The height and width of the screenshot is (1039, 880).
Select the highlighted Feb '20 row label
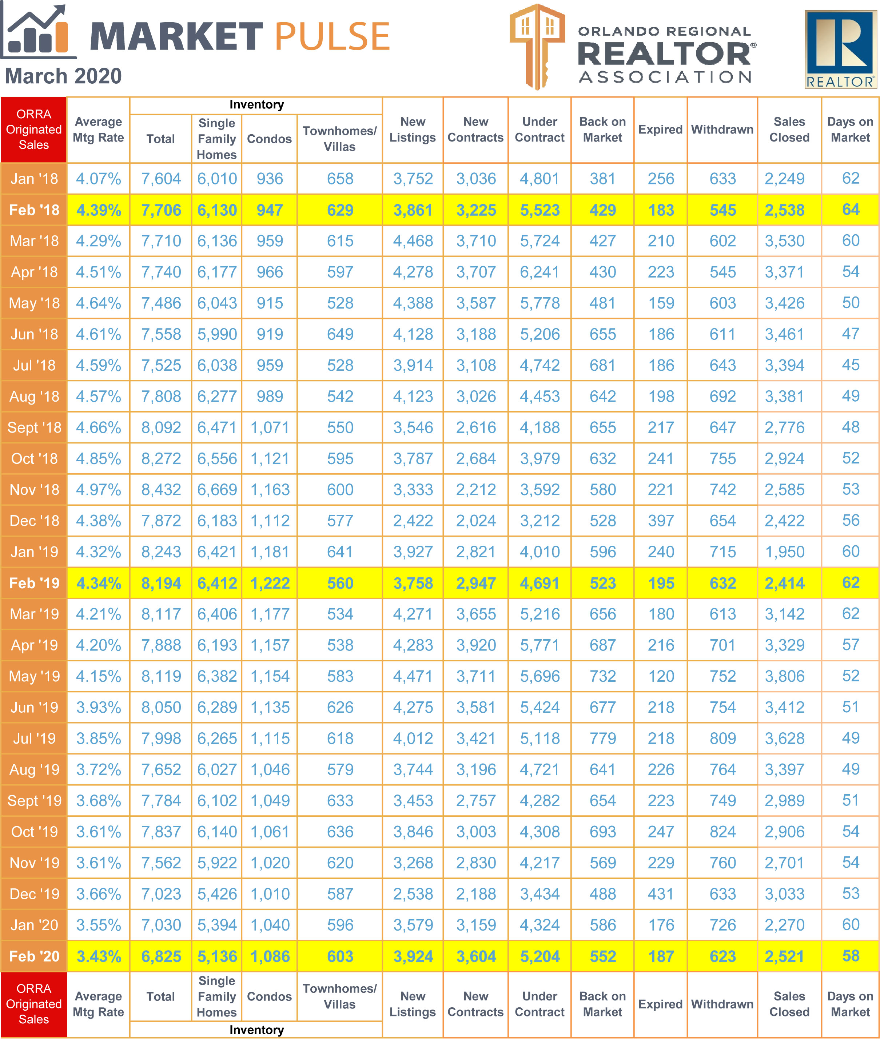point(34,956)
